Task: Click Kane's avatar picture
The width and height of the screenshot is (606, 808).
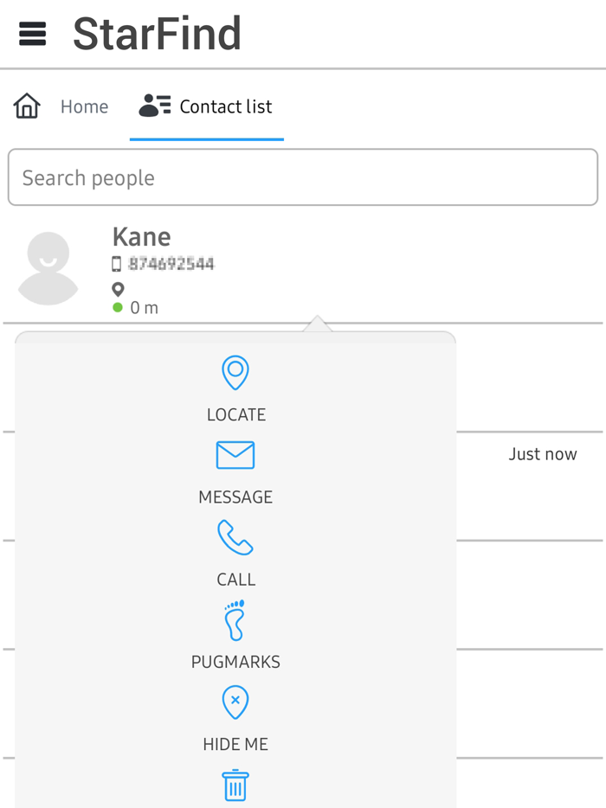Action: [x=48, y=267]
